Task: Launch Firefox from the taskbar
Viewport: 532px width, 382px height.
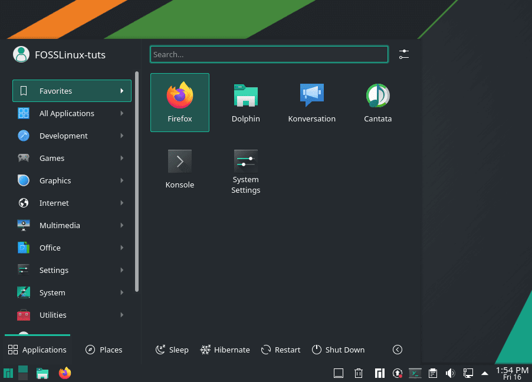Action: (x=64, y=373)
